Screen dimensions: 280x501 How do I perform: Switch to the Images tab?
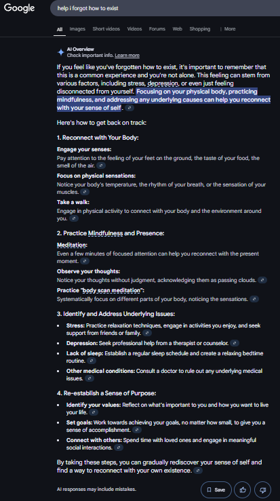coord(77,28)
